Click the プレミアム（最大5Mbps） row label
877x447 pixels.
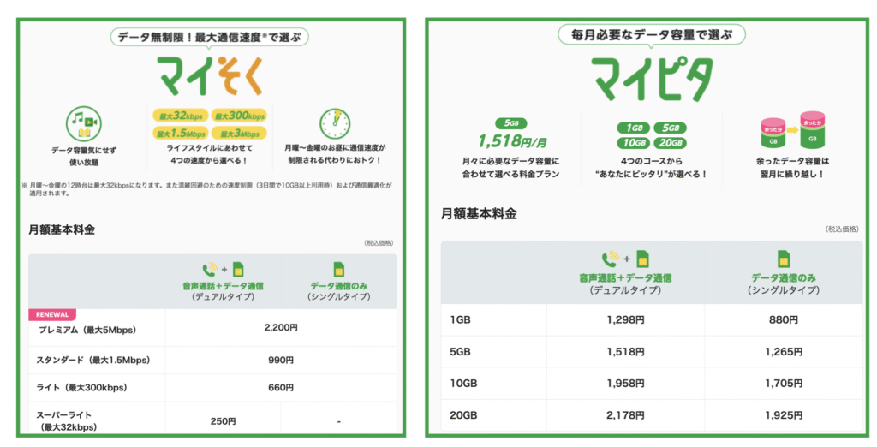tap(87, 330)
